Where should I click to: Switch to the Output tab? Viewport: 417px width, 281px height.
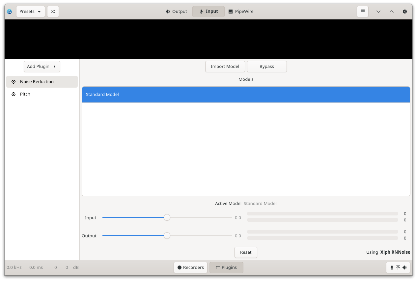pos(176,12)
